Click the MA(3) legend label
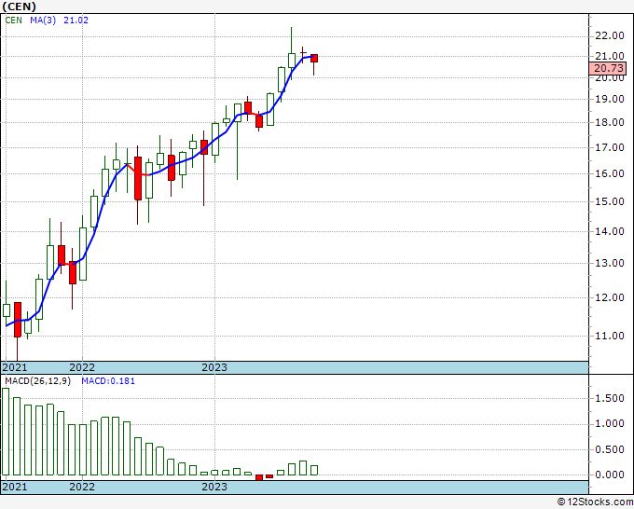634x509 pixels. point(43,21)
